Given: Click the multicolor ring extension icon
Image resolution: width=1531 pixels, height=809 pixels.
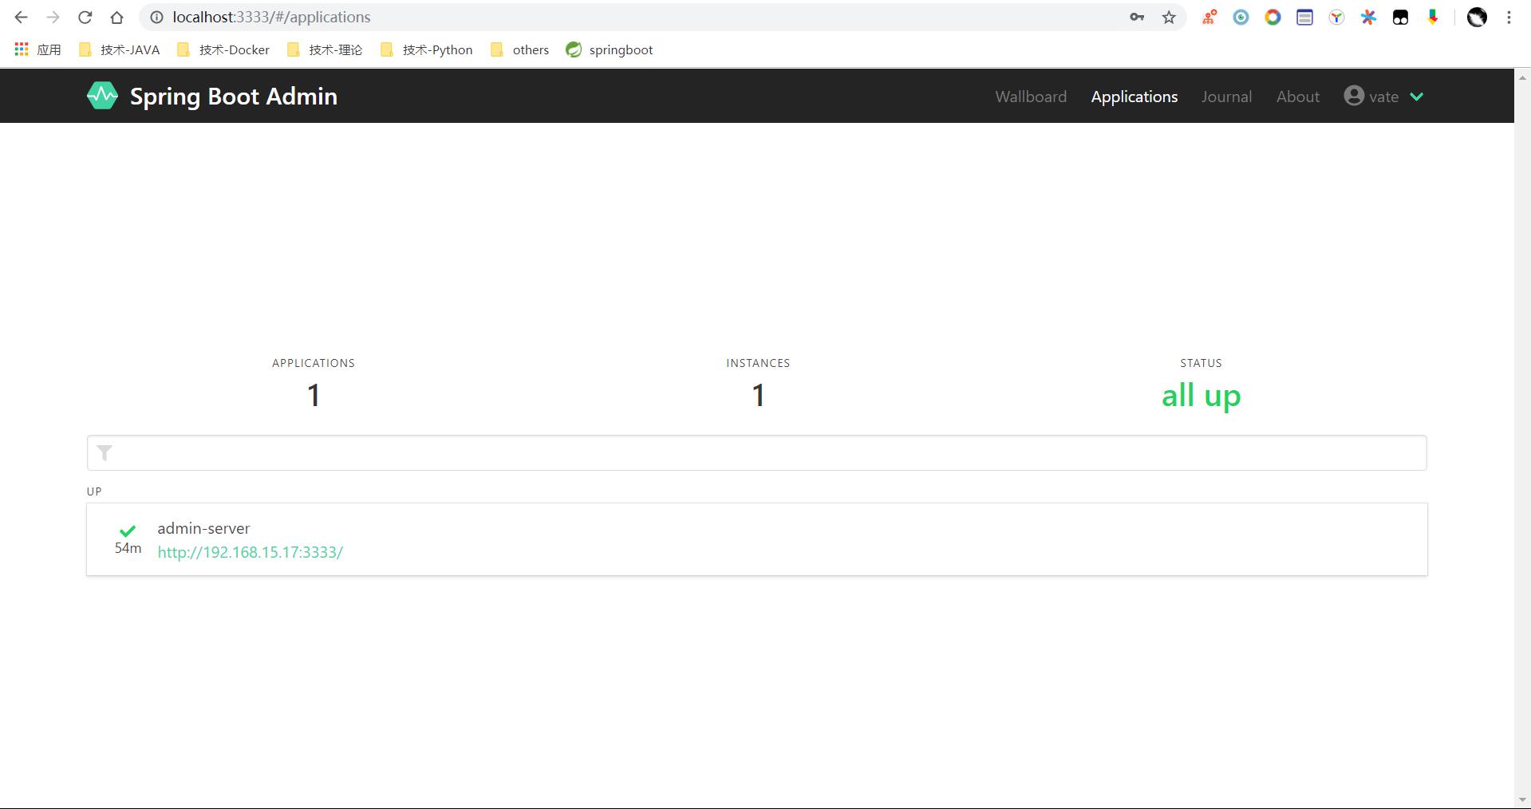Looking at the screenshot, I should tap(1273, 17).
